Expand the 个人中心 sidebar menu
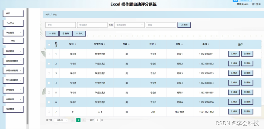 click(13, 23)
